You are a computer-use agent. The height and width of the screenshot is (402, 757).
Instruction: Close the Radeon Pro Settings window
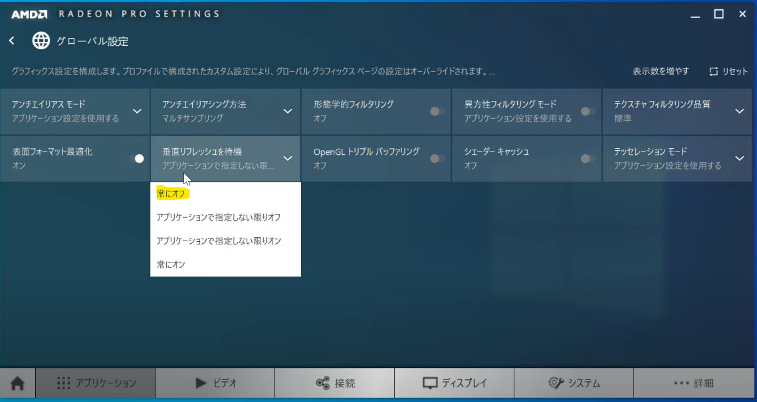(x=742, y=15)
